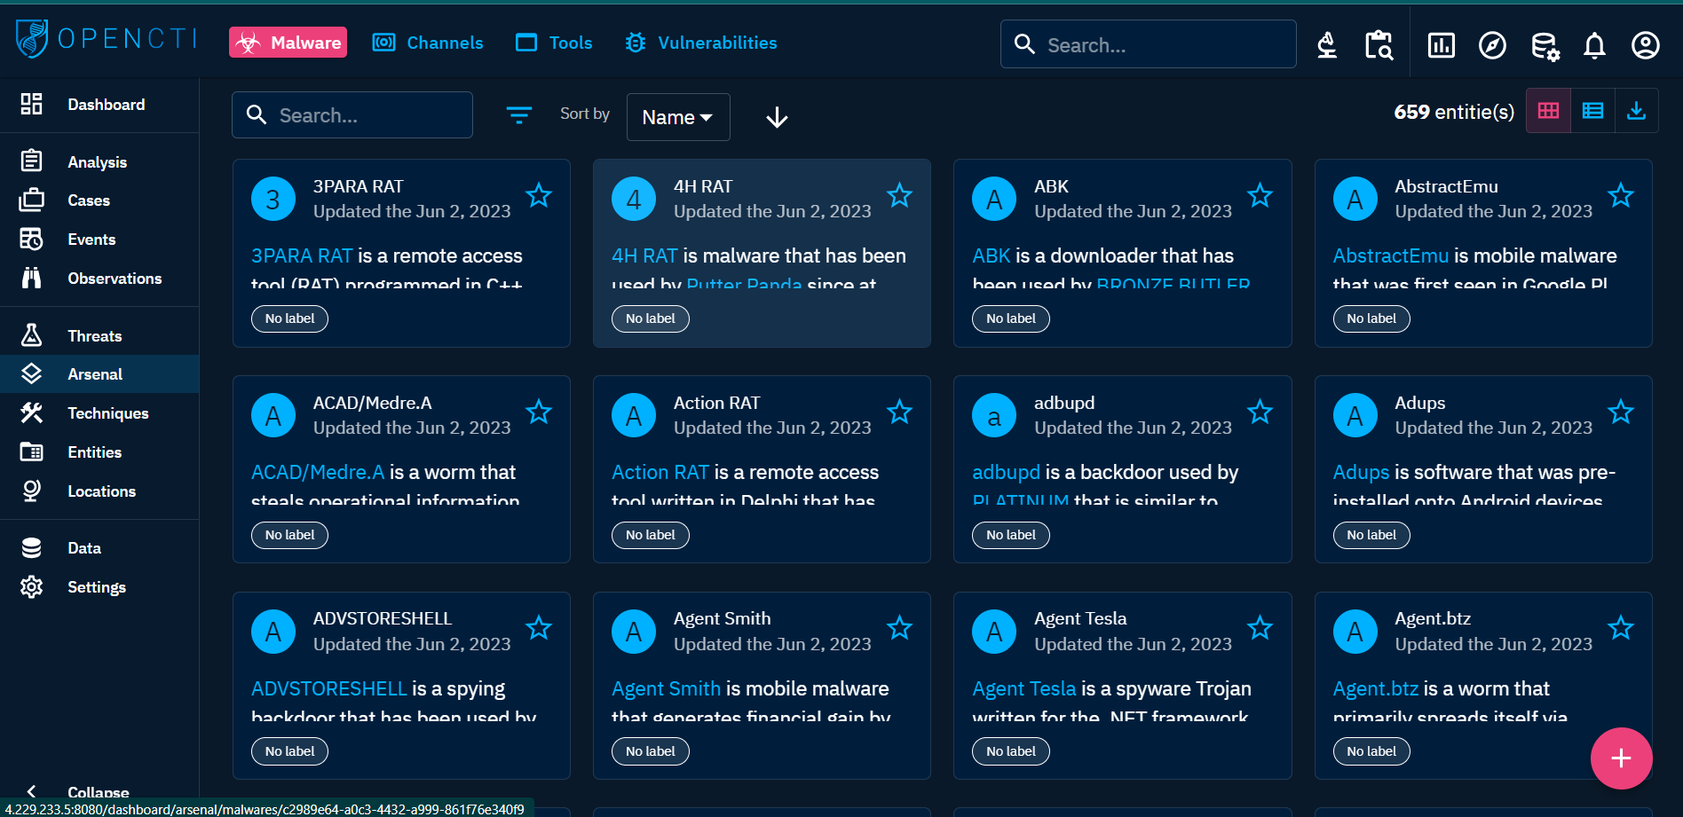Add new malware with plus button
Viewport: 1683px width, 817px height.
1621,758
